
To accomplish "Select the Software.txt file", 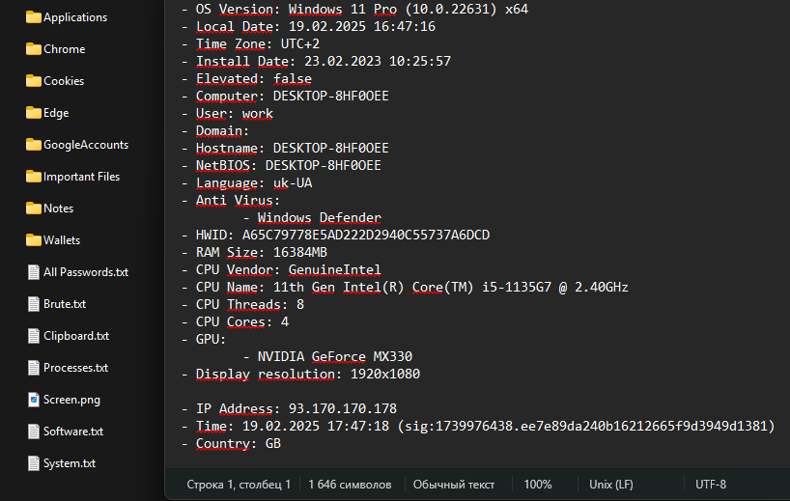I will click(x=72, y=431).
